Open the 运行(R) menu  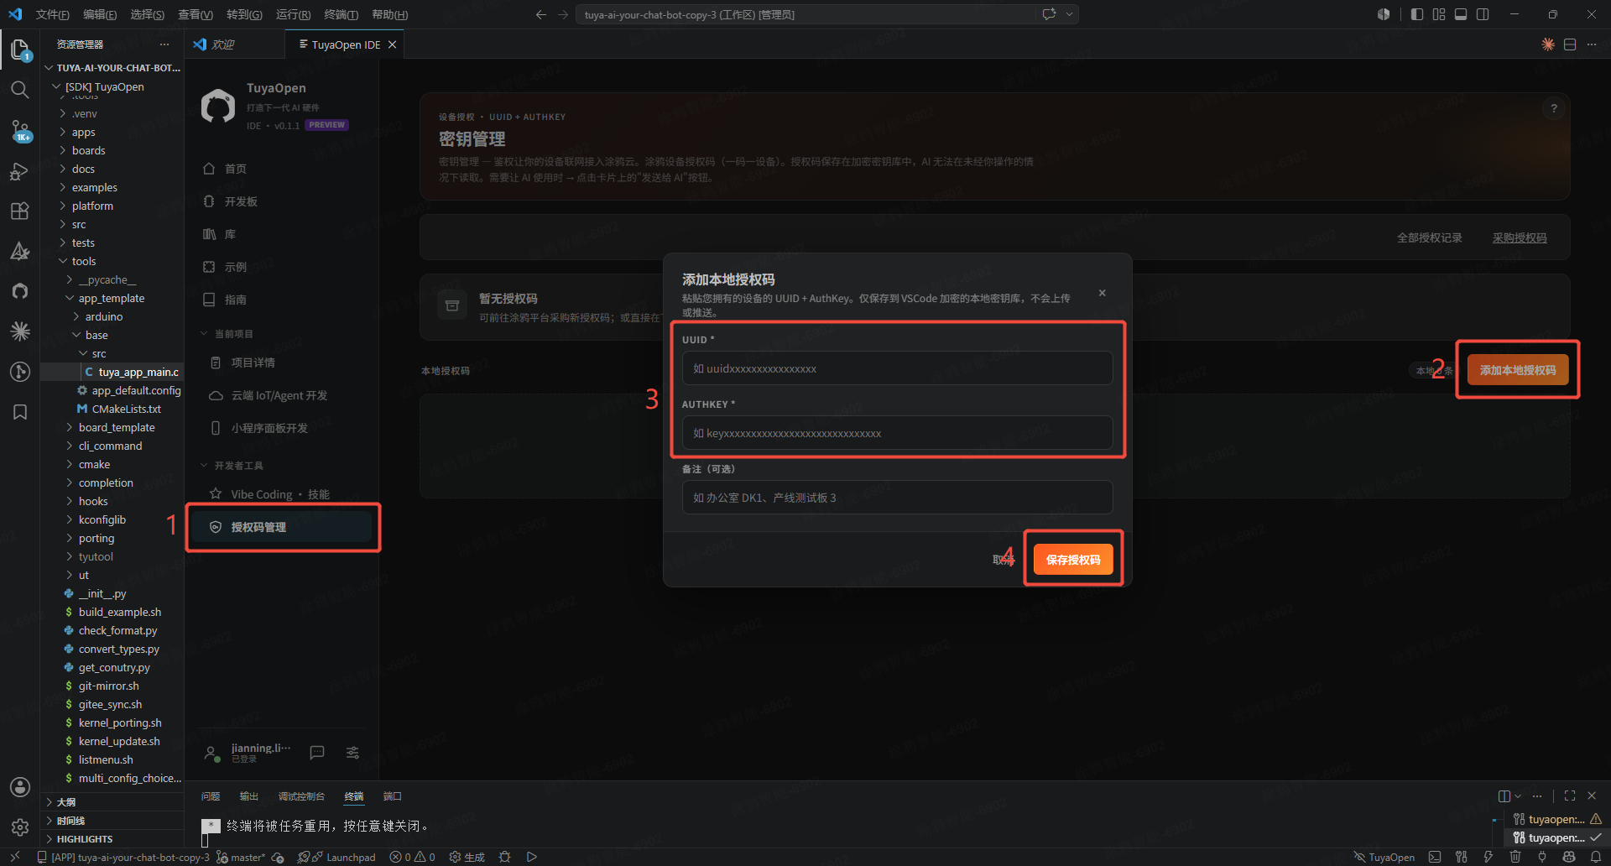pyautogui.click(x=293, y=14)
